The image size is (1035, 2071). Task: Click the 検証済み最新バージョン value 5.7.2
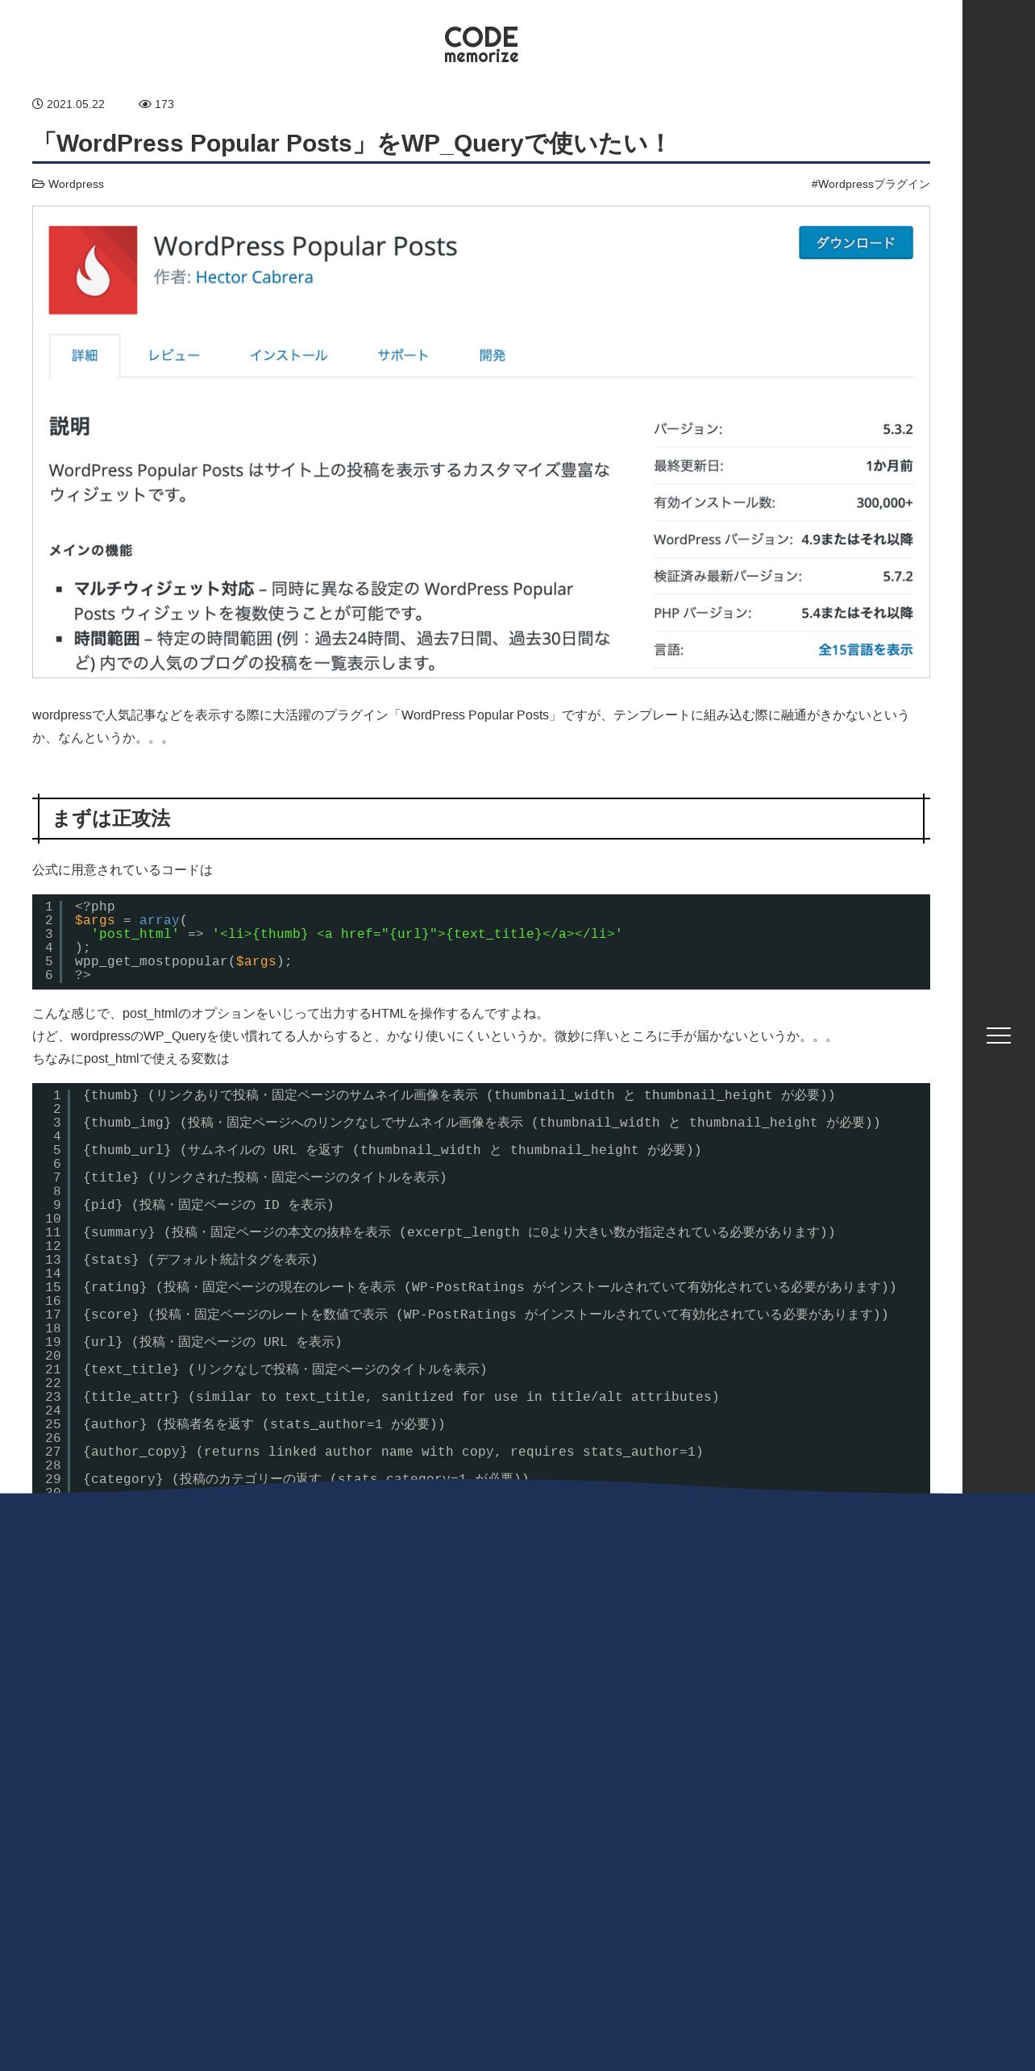(x=898, y=577)
